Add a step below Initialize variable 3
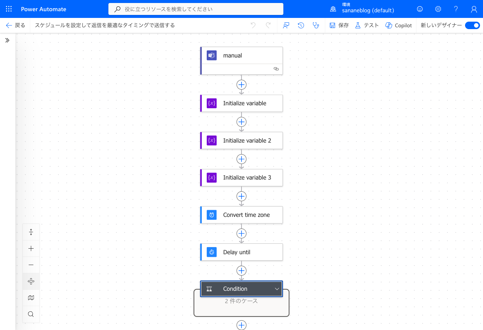 (241, 196)
